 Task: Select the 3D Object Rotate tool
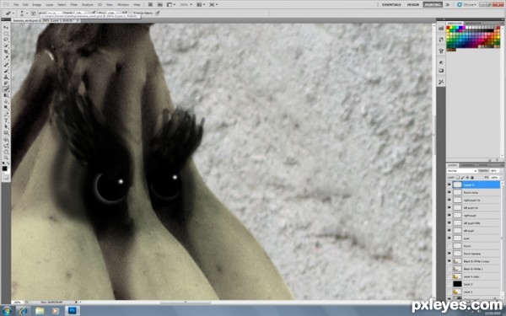pyautogui.click(x=6, y=139)
